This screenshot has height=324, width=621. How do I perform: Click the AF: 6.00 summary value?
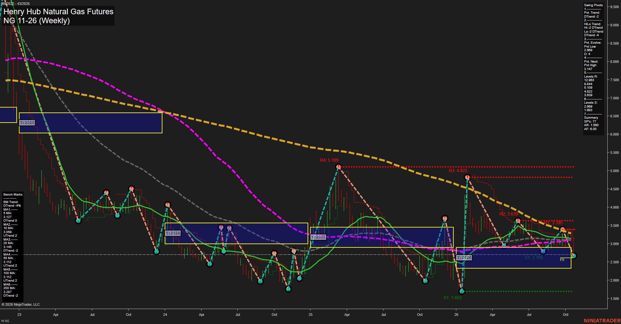pos(590,129)
